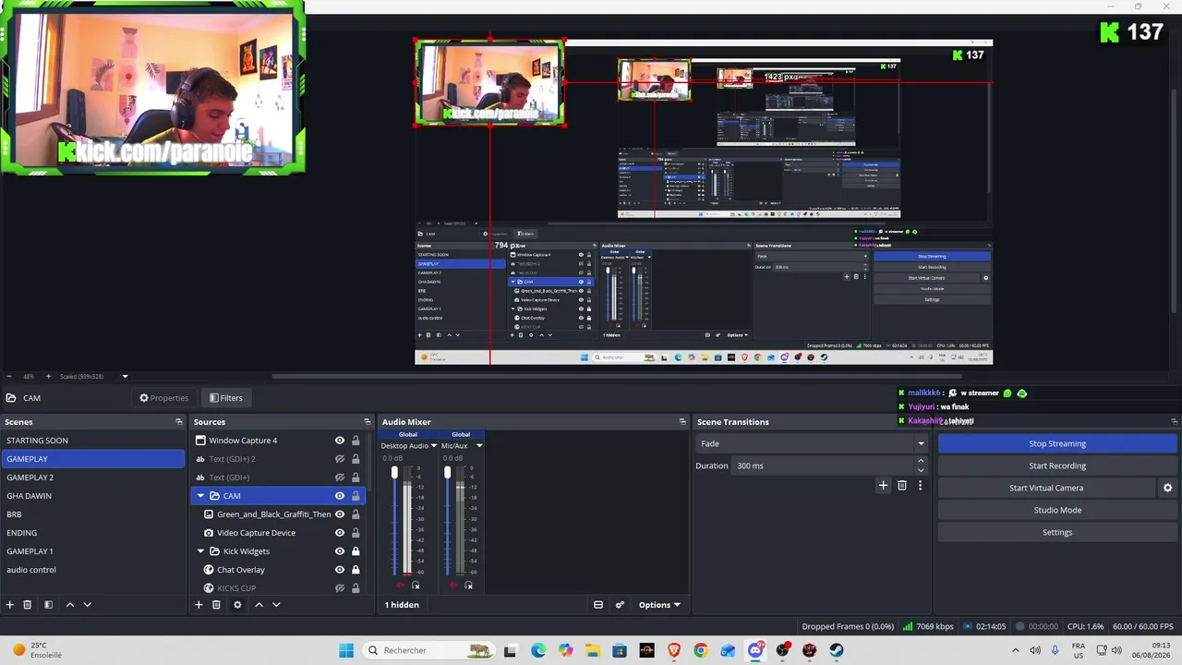Adjust the Desktop Audio volume slider
Image resolution: width=1182 pixels, height=665 pixels.
coord(394,473)
